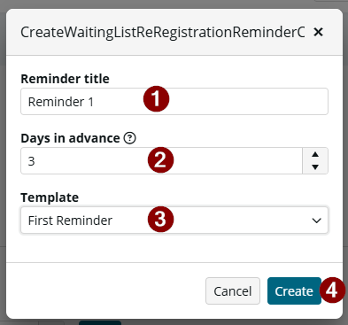Viewport: 348px width, 325px height.
Task: Click the Days in advance help icon
Action: (x=129, y=138)
